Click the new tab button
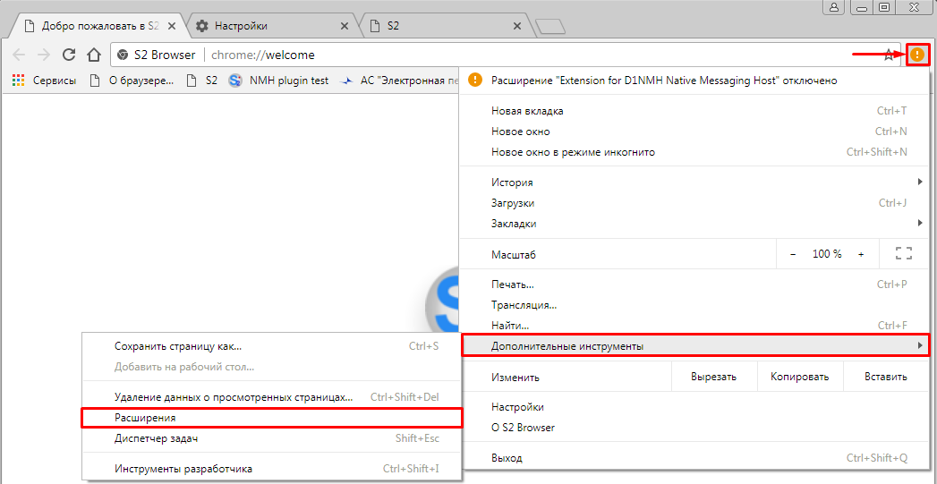Viewport: 937px width, 484px height. (x=549, y=26)
